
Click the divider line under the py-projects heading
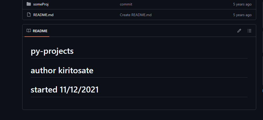tap(139, 58)
